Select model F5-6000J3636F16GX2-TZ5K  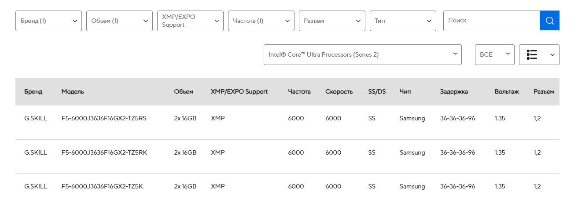102,186
